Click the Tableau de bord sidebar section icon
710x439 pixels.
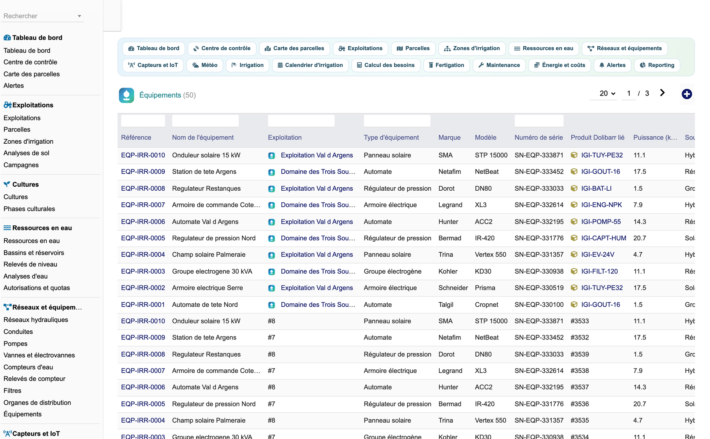click(x=7, y=38)
